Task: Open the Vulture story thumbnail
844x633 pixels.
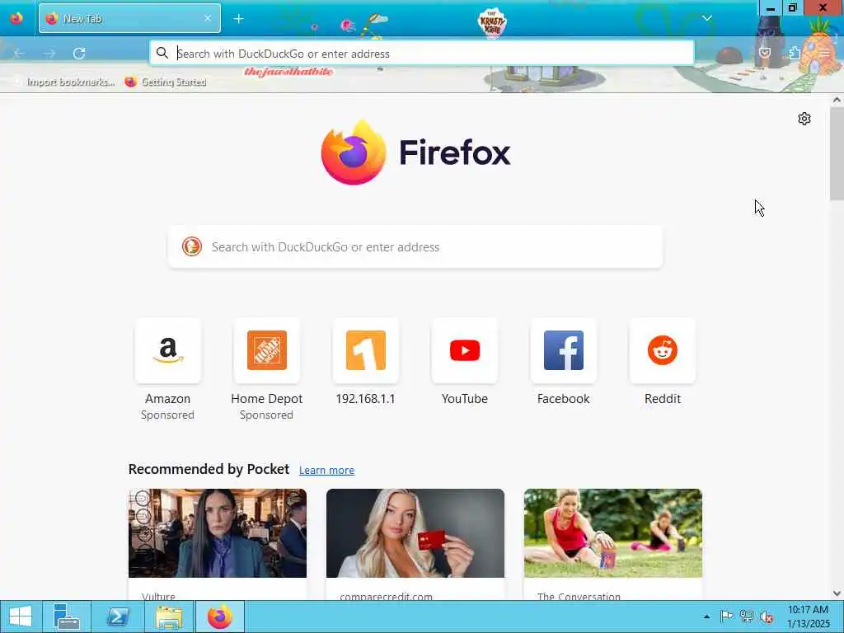Action: point(218,533)
